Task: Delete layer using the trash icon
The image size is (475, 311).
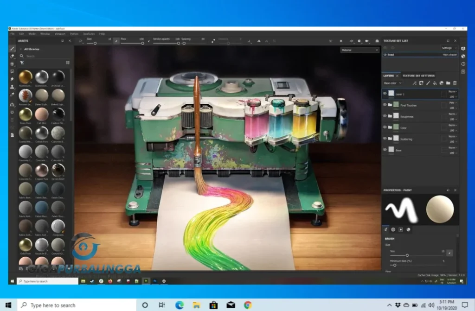Action: (455, 83)
